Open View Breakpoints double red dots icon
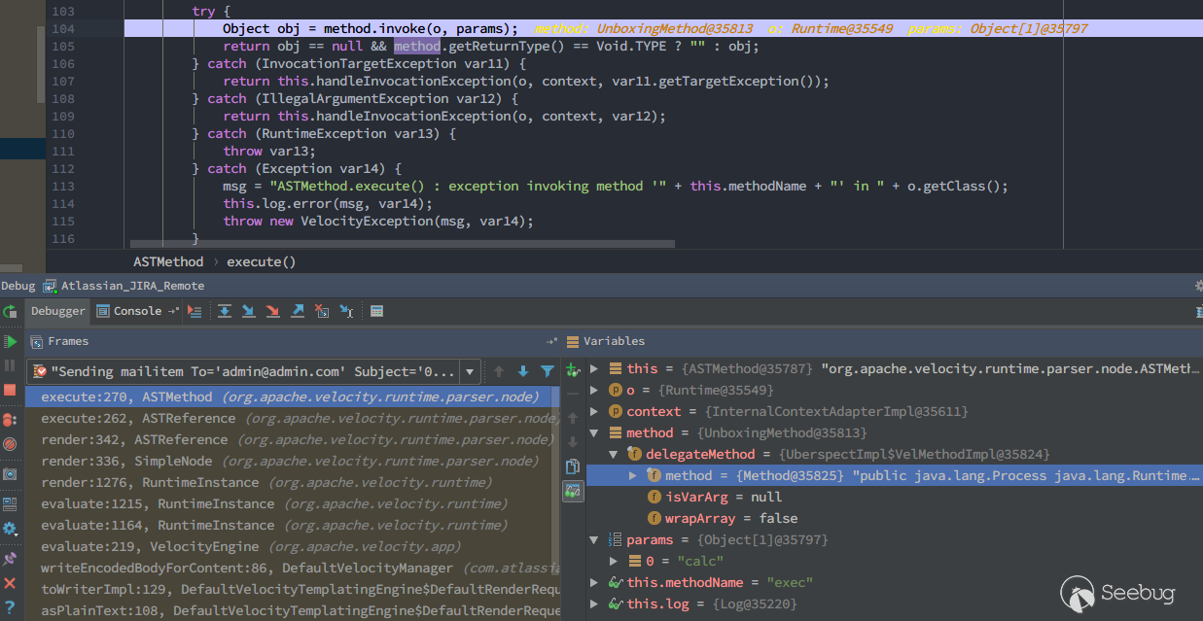Viewport: 1203px width, 621px height. pyautogui.click(x=10, y=420)
